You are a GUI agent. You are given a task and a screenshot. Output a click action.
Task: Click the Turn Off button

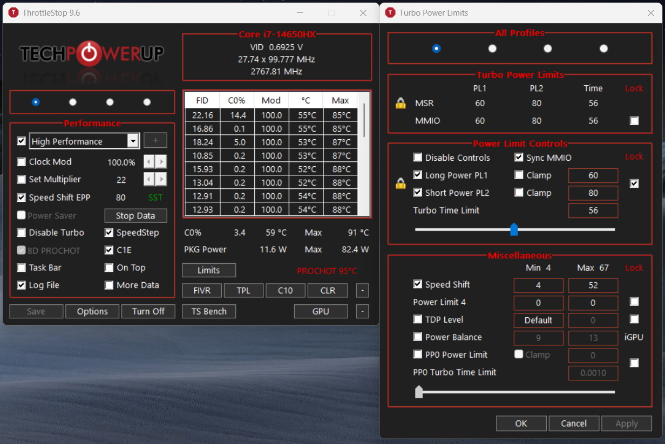[148, 311]
